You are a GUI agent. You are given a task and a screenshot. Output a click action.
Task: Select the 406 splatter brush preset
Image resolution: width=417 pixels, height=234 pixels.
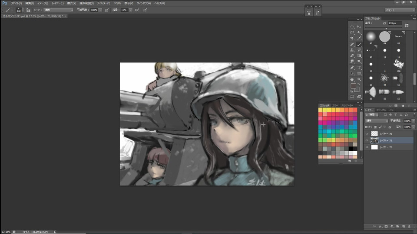[398, 65]
